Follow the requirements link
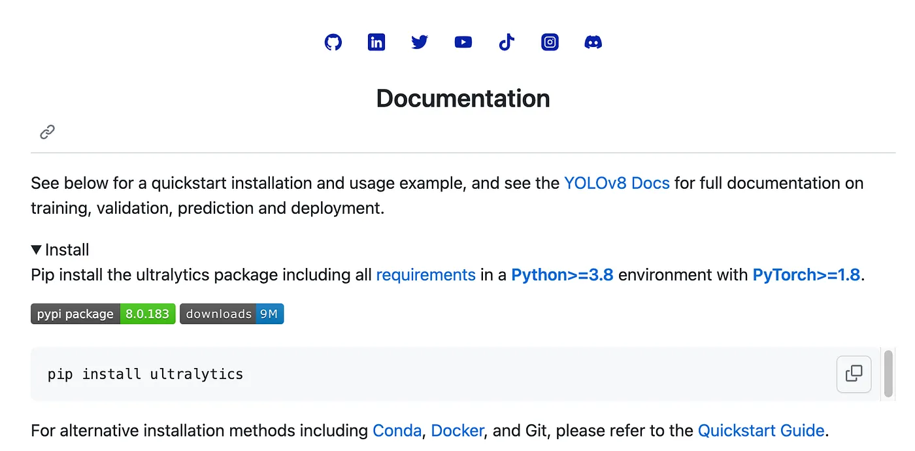This screenshot has width=915, height=451. pyautogui.click(x=425, y=275)
